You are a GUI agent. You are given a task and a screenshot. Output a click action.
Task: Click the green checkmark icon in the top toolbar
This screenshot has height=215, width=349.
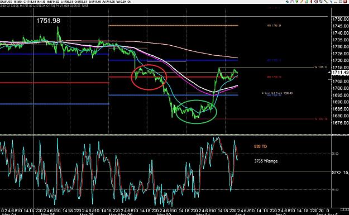pos(297,2)
